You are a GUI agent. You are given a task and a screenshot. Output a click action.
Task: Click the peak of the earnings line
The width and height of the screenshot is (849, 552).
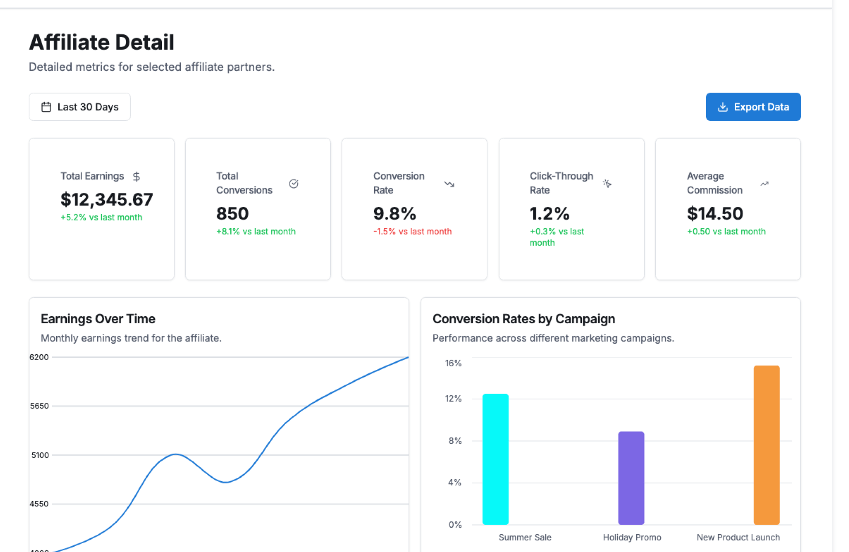[406, 358]
